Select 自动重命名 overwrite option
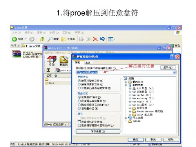The image size is (196, 147). tap(88, 109)
